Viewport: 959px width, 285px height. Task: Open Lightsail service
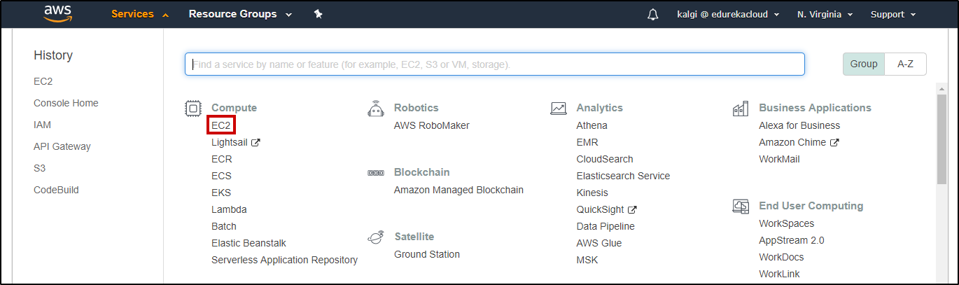(x=230, y=142)
